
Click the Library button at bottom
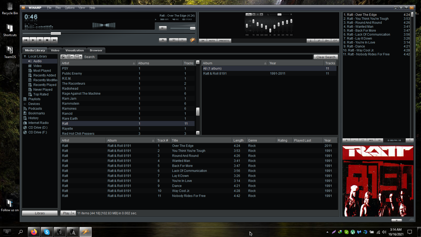(40, 213)
